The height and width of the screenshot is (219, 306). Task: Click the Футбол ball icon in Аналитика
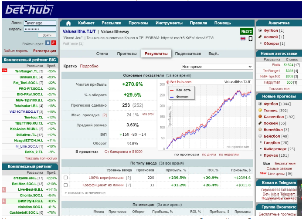(260, 30)
